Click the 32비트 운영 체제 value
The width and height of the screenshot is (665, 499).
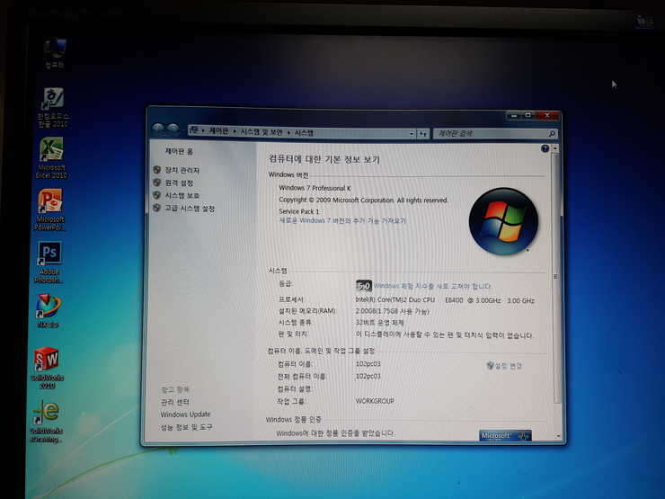click(380, 323)
